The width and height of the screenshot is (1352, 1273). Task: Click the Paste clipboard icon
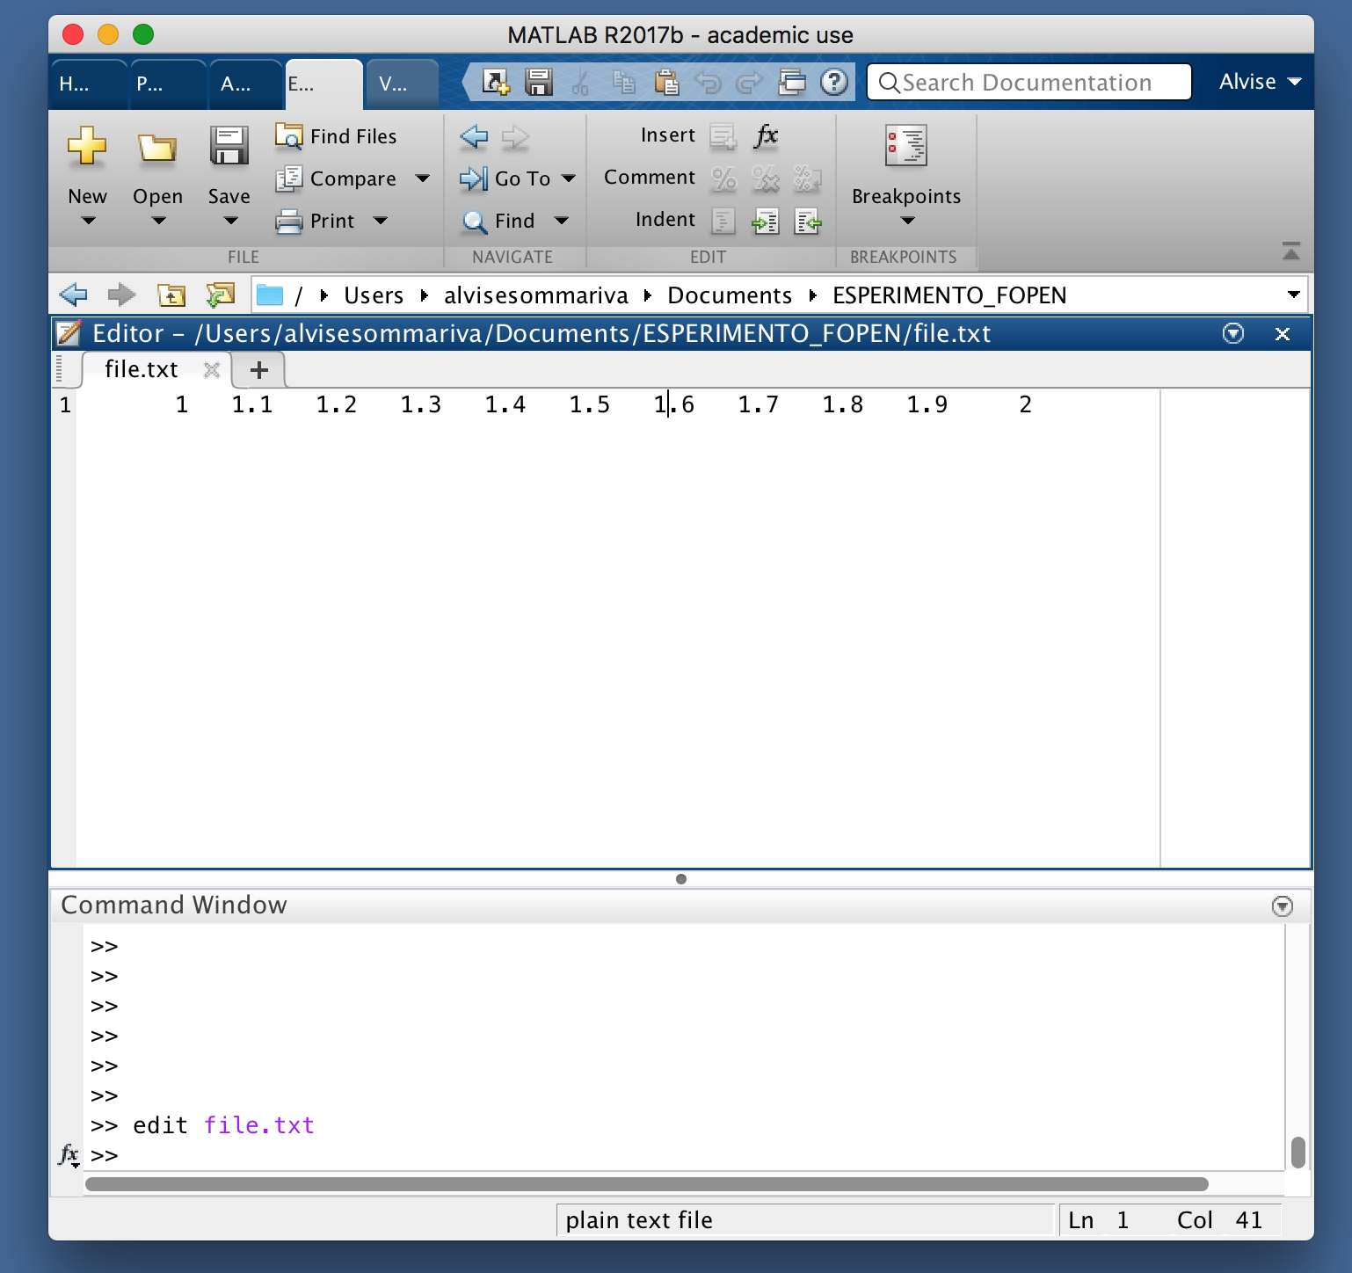666,83
